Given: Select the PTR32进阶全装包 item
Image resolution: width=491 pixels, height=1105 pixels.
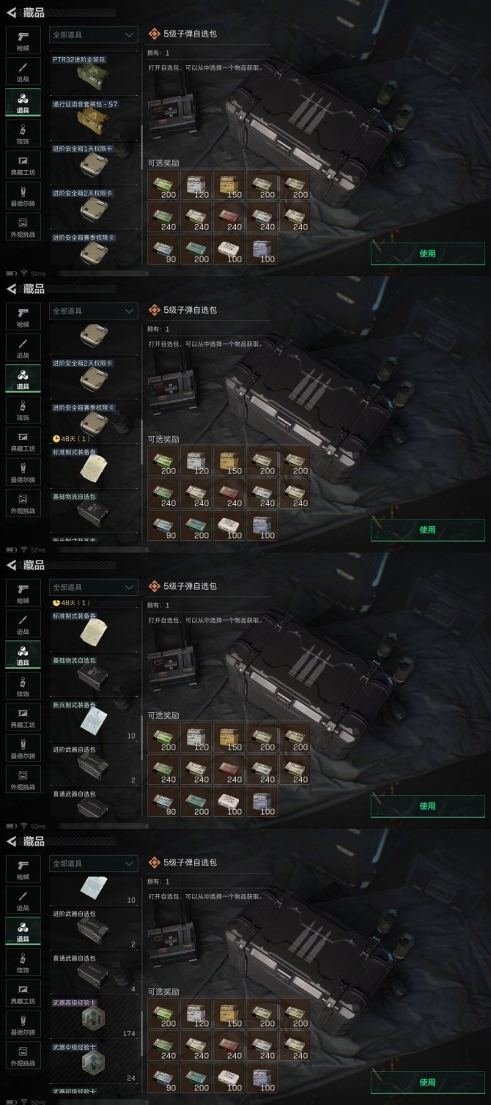Looking at the screenshot, I should pos(93,74).
